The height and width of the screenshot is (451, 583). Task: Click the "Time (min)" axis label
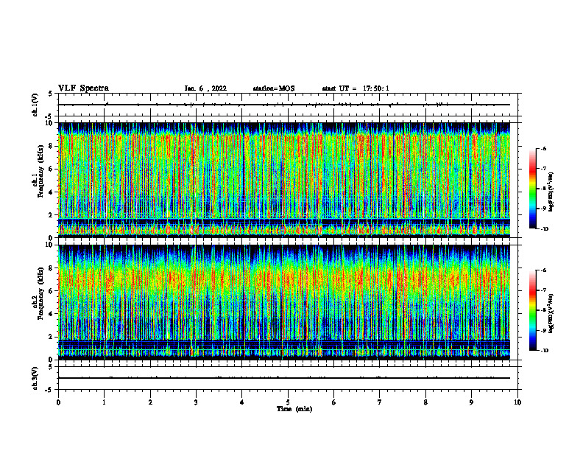coord(294,409)
